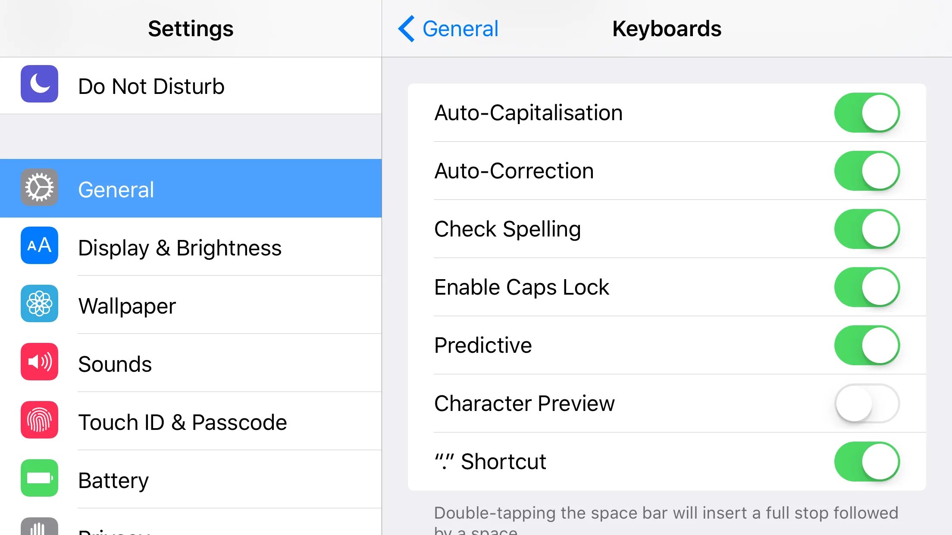Screen dimensions: 952x535
Task: Disable the '.' Shortcut toggle
Action: click(x=867, y=461)
